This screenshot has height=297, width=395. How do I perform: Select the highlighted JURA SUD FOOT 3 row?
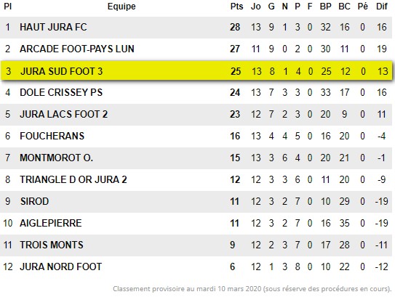click(x=196, y=71)
